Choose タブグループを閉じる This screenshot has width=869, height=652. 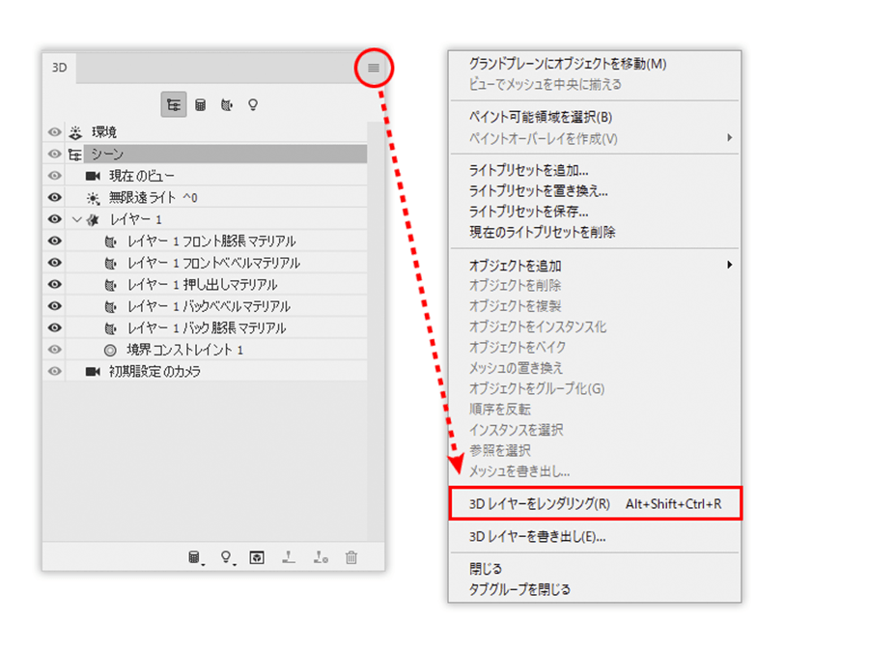click(595, 589)
